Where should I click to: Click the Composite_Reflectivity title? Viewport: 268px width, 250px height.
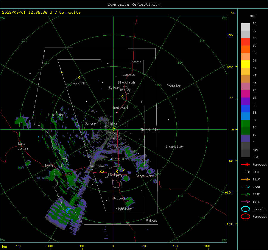point(134,4)
